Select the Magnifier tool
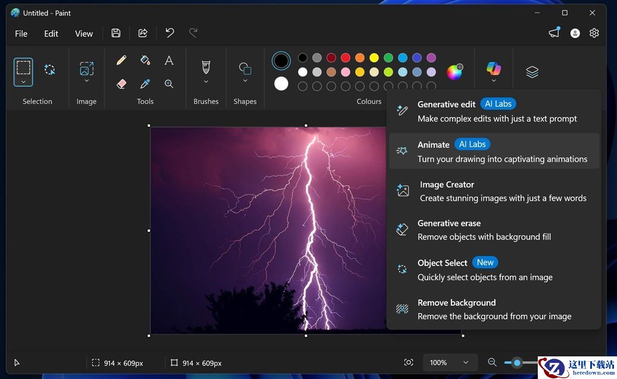617x379 pixels. tap(169, 84)
